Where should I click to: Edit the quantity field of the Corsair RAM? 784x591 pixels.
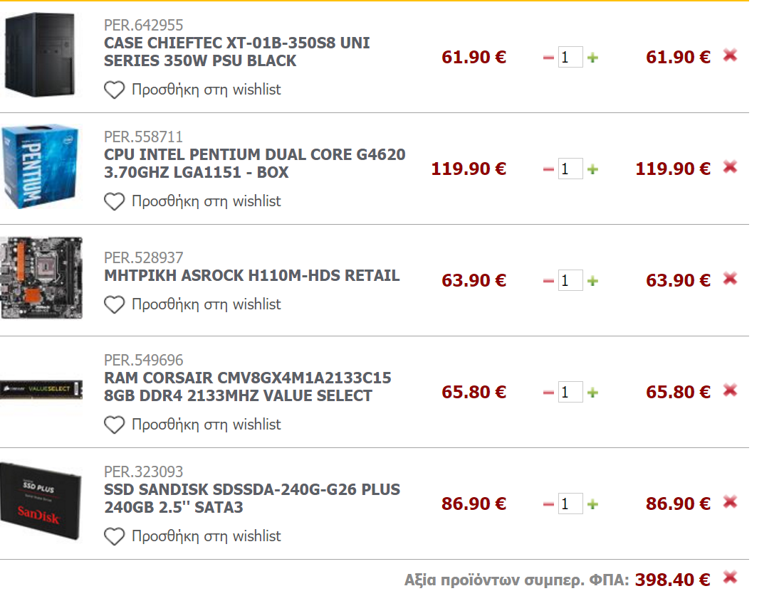click(570, 392)
